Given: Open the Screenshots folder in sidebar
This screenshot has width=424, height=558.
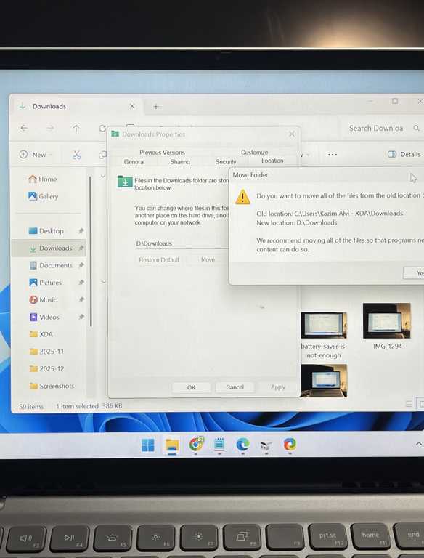Looking at the screenshot, I should click(x=52, y=386).
